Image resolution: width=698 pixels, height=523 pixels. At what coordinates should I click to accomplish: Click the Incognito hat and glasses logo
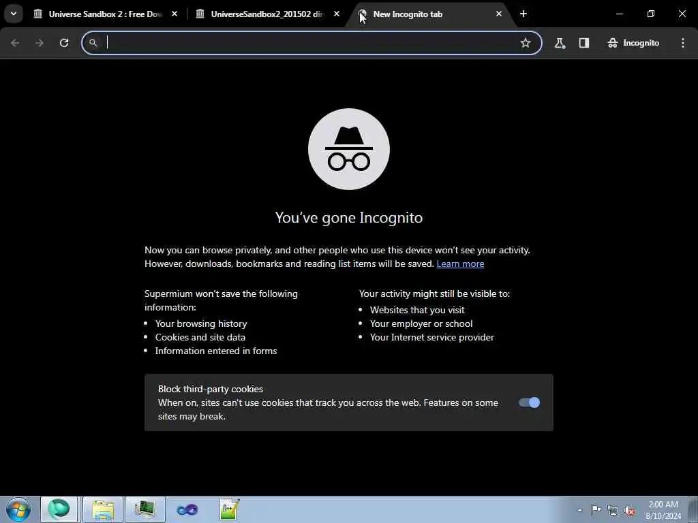click(x=348, y=149)
